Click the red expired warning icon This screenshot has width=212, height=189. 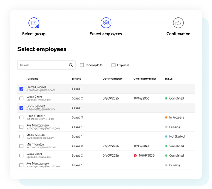(x=135, y=156)
